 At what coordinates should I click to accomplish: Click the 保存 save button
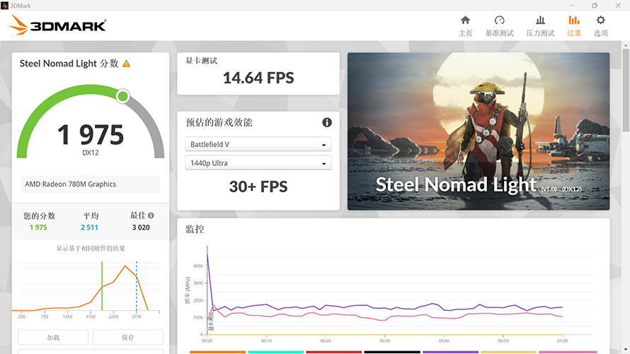pyautogui.click(x=127, y=337)
